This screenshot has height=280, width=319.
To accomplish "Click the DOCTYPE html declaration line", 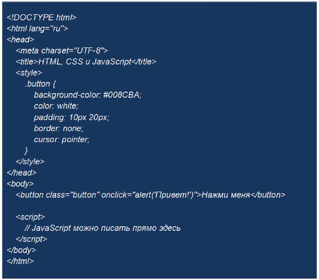I will [x=41, y=17].
